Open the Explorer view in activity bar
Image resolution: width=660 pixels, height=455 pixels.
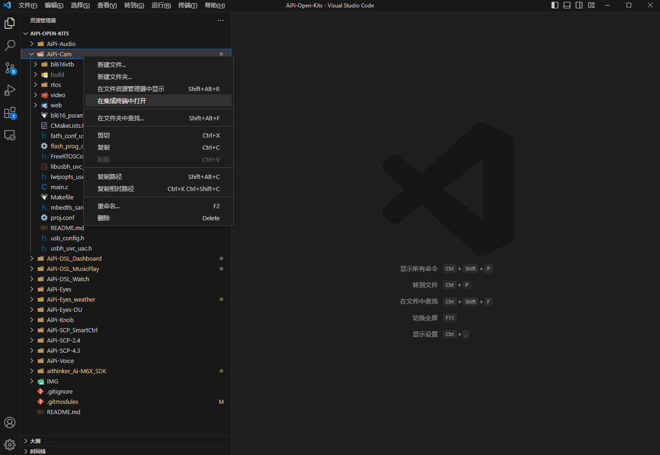point(10,23)
